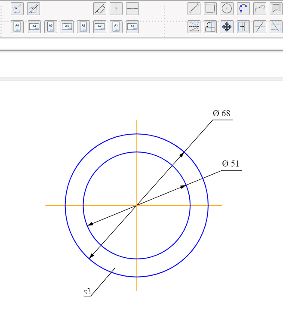283x333 pixels.
Task: Click the Trim line tool icon
Action: coord(260,27)
